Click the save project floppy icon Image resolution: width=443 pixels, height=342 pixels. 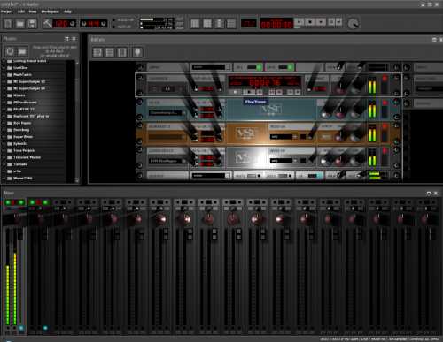pyautogui.click(x=32, y=24)
